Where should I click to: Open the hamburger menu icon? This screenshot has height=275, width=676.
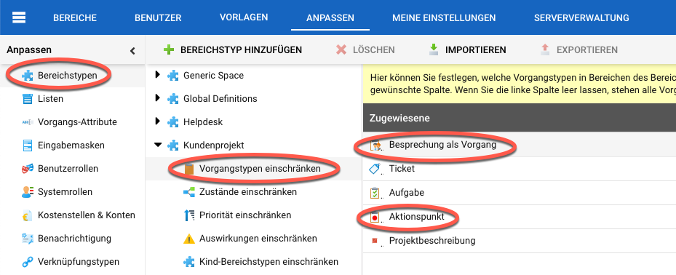click(x=19, y=17)
